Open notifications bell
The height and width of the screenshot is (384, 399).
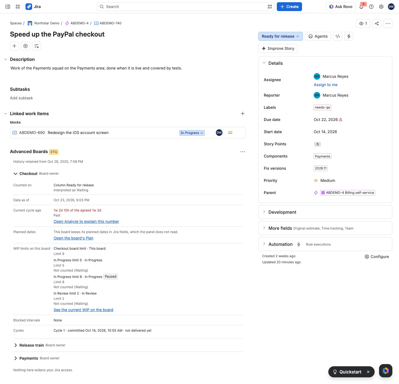point(361,7)
